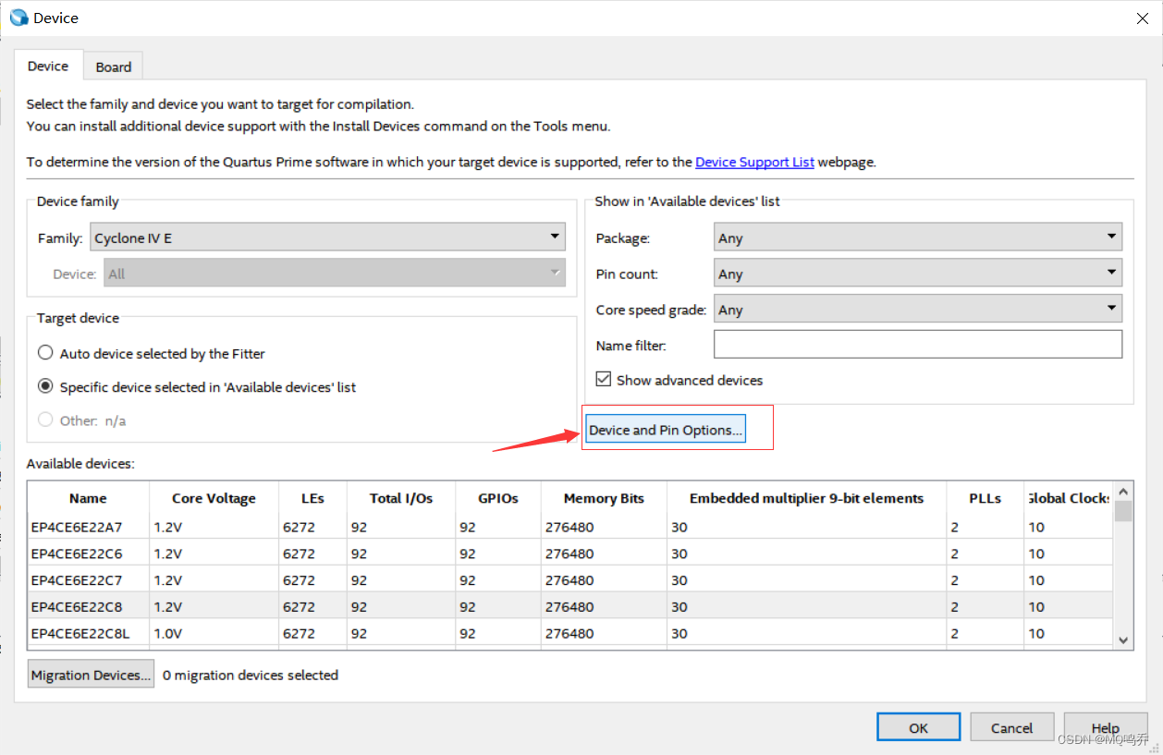Click the devices list vertical scrollbar thumb
Image resolution: width=1163 pixels, height=755 pixels.
pyautogui.click(x=1123, y=512)
